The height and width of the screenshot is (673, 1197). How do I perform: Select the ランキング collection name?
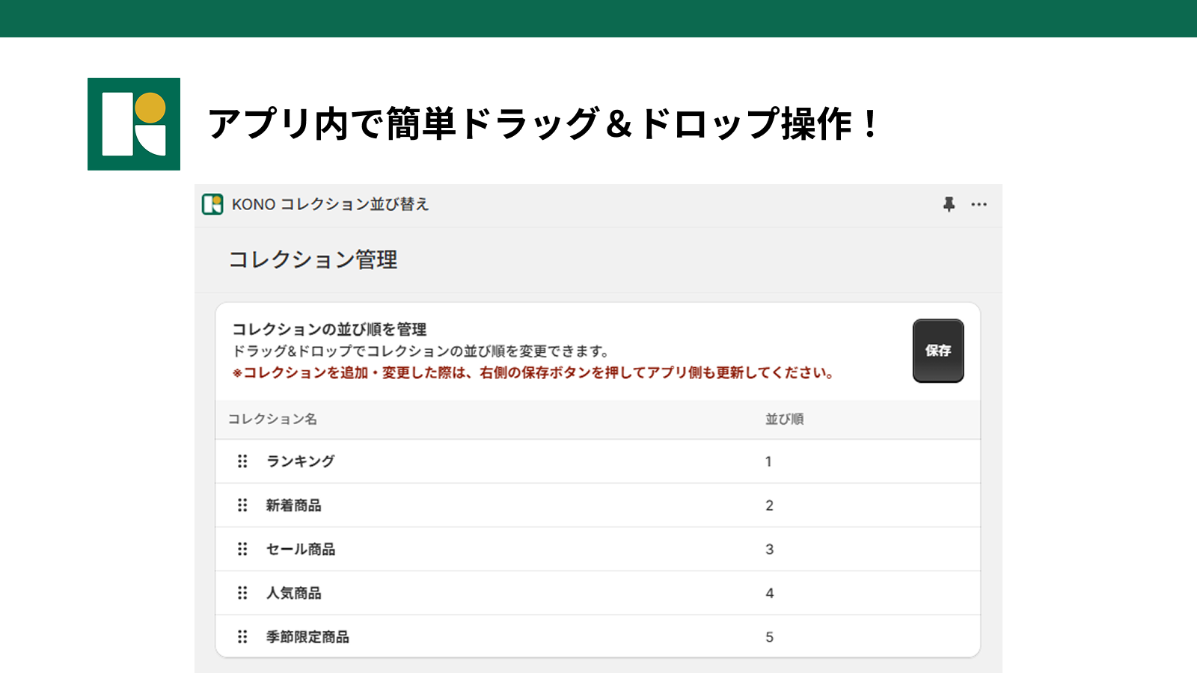[x=301, y=461]
